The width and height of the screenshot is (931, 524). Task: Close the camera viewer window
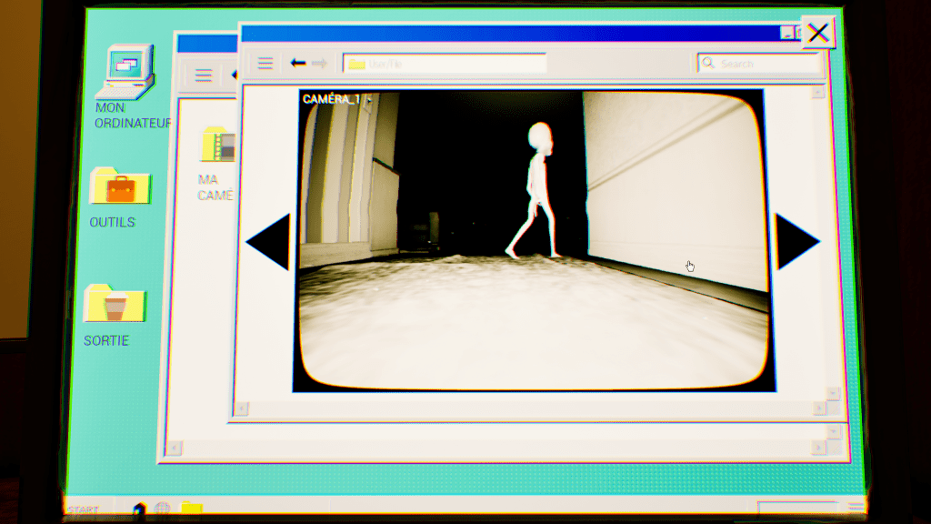coord(817,34)
